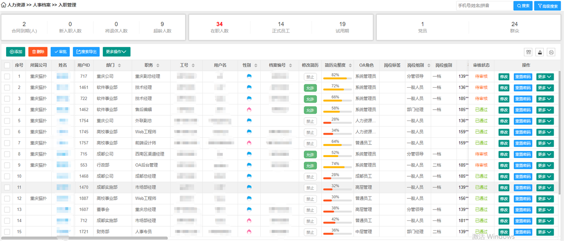Click the male gender icon in row 9
This screenshot has width=564, height=241.
[x=249, y=165]
